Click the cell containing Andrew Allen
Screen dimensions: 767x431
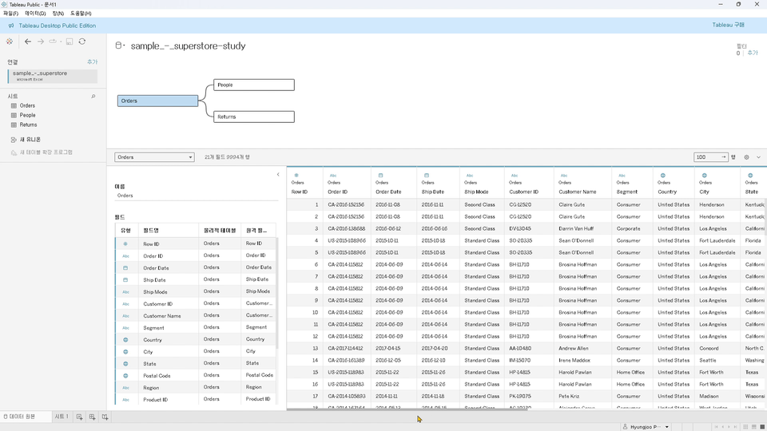(582, 349)
